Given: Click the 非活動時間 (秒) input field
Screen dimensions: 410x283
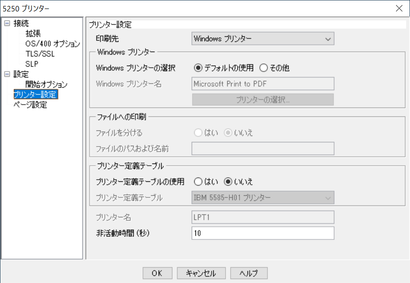Looking at the screenshot, I should pos(263,233).
